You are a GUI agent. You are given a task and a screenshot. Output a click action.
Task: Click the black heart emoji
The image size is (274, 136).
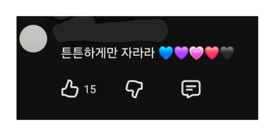click(227, 53)
